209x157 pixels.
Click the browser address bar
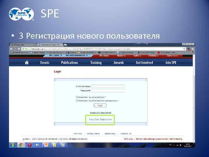tap(103, 49)
